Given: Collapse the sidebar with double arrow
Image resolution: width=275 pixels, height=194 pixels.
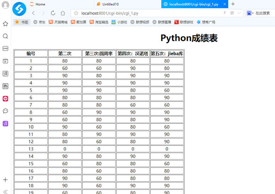Looking at the screenshot, I should (x=5, y=192).
